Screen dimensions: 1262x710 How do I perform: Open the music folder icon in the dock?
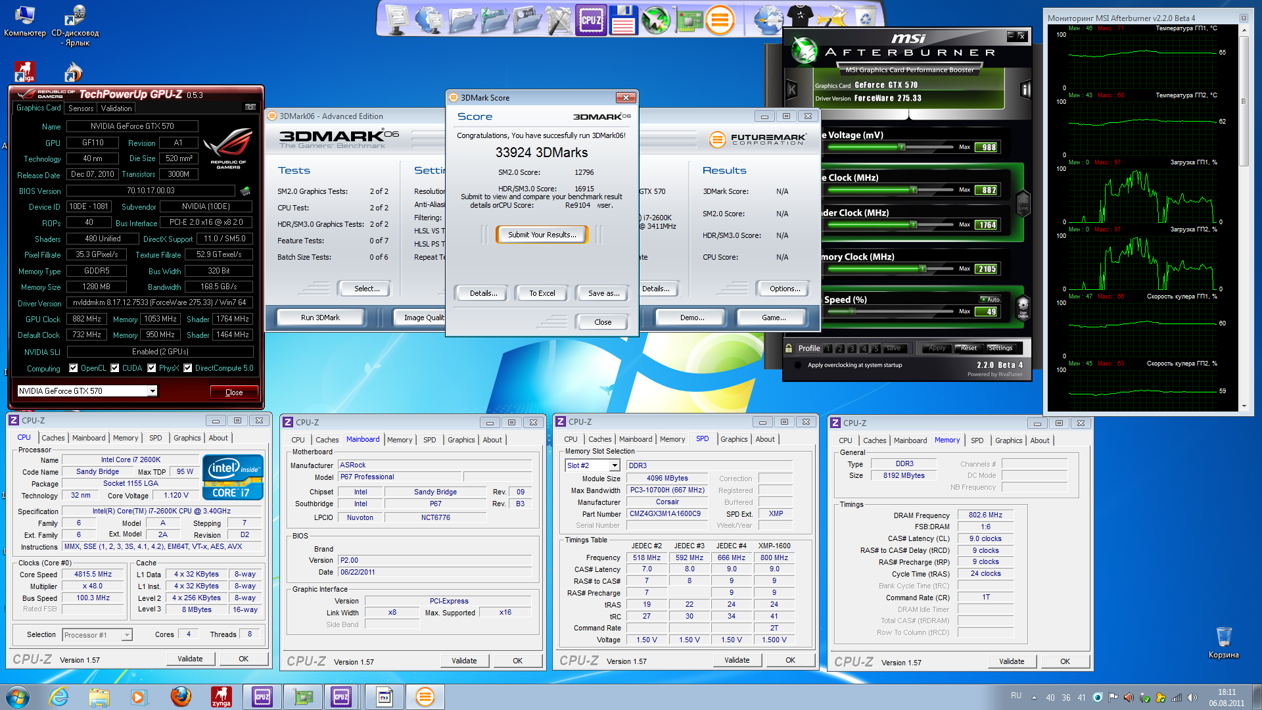tap(496, 20)
